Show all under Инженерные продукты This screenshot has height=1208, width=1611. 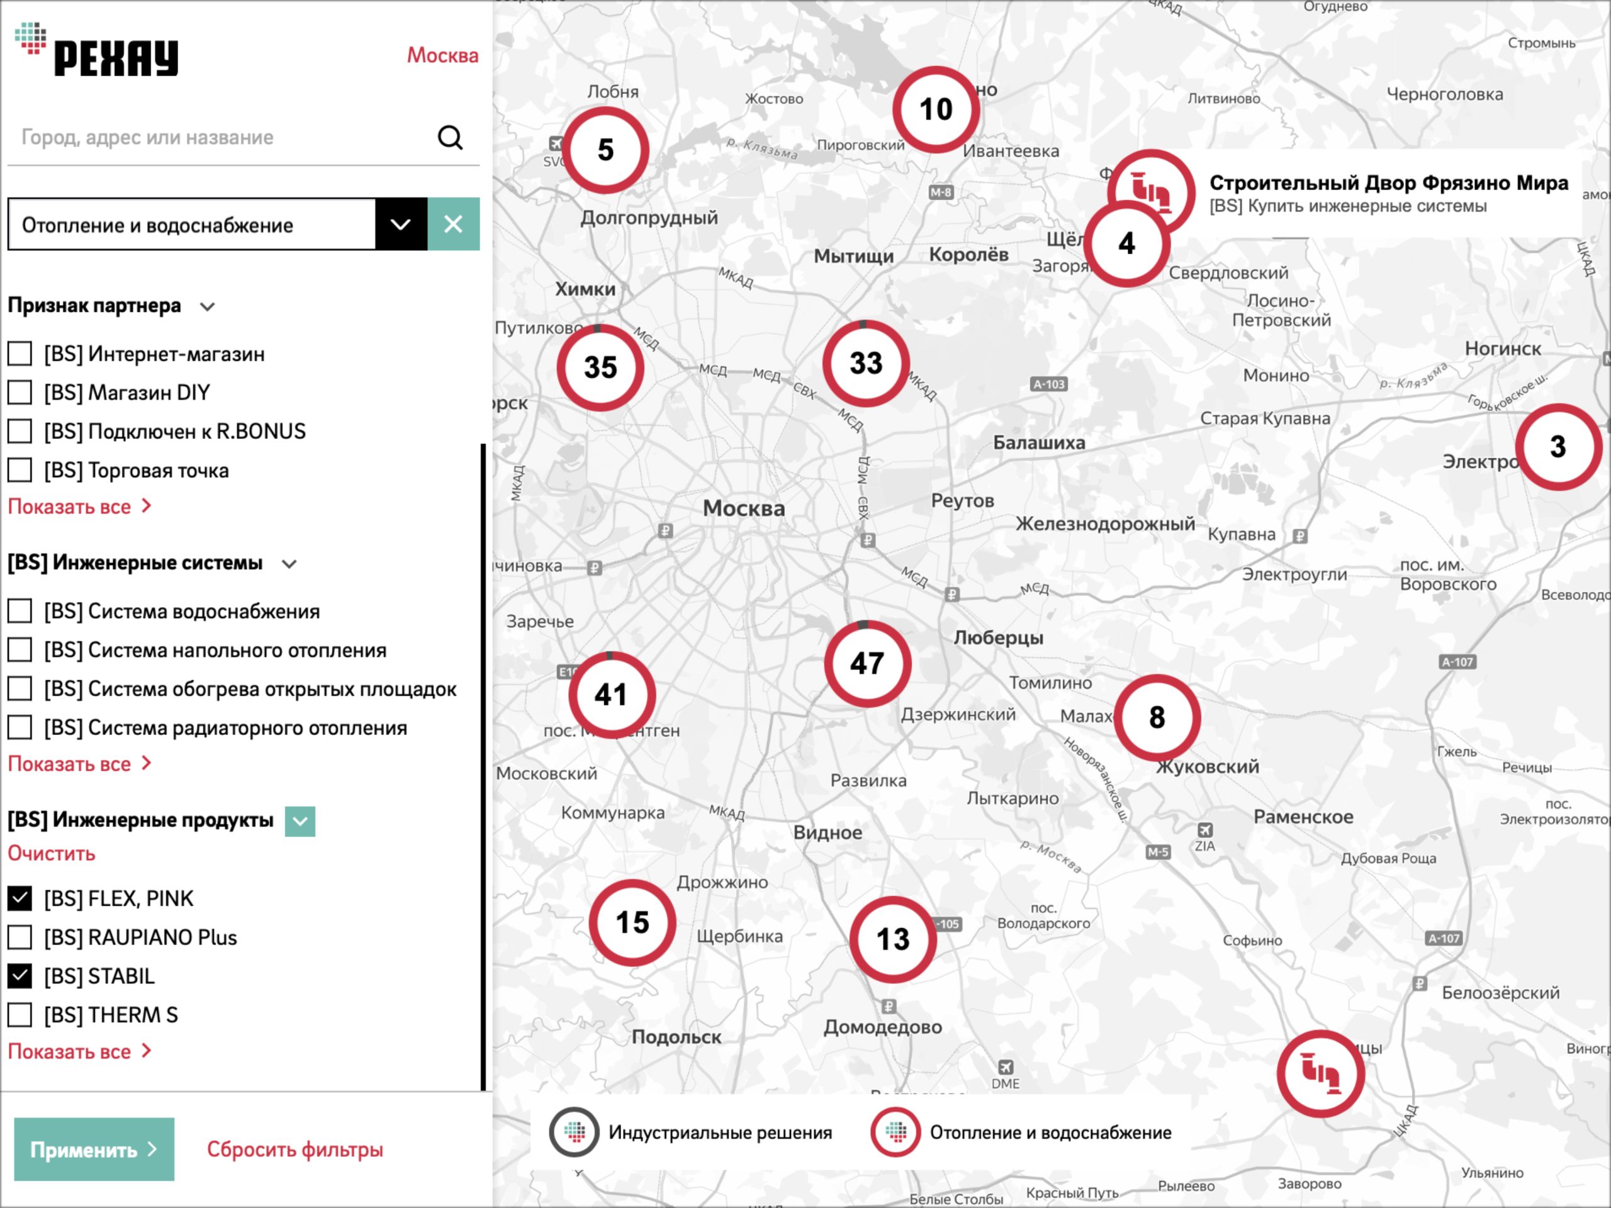tap(80, 1051)
